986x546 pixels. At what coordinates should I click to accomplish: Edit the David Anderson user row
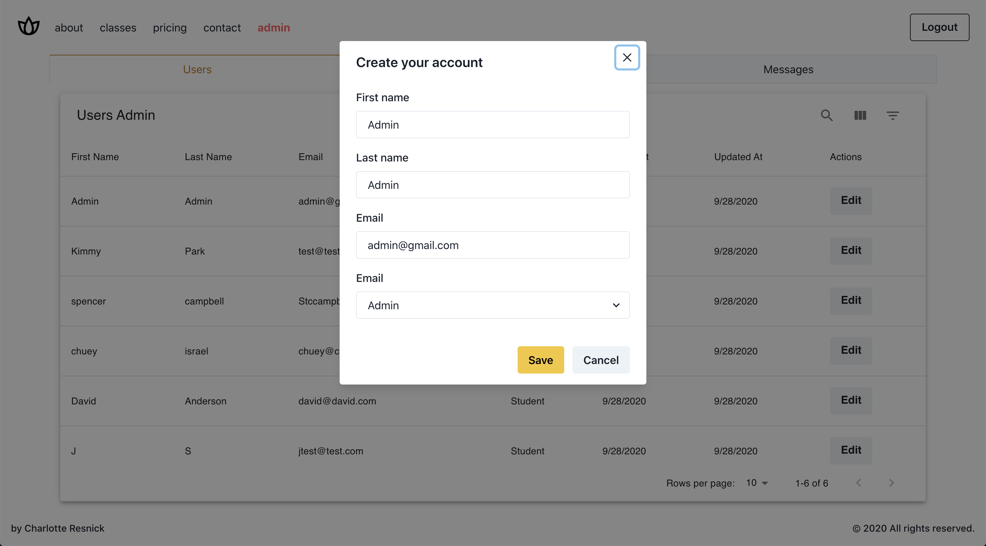point(851,401)
